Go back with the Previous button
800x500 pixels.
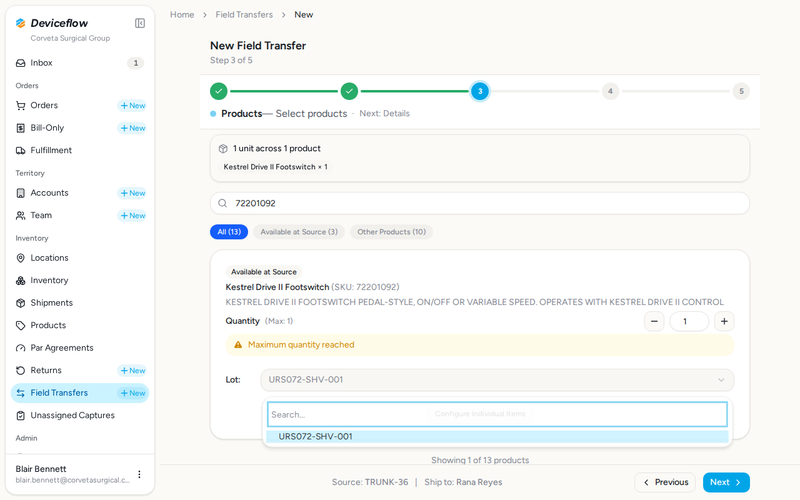point(665,482)
